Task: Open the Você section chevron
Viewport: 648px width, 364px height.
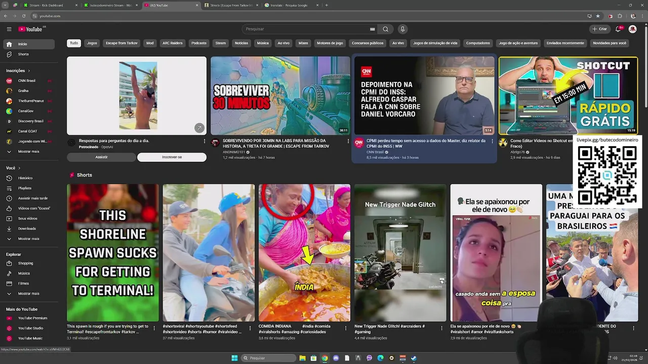Action: point(19,168)
